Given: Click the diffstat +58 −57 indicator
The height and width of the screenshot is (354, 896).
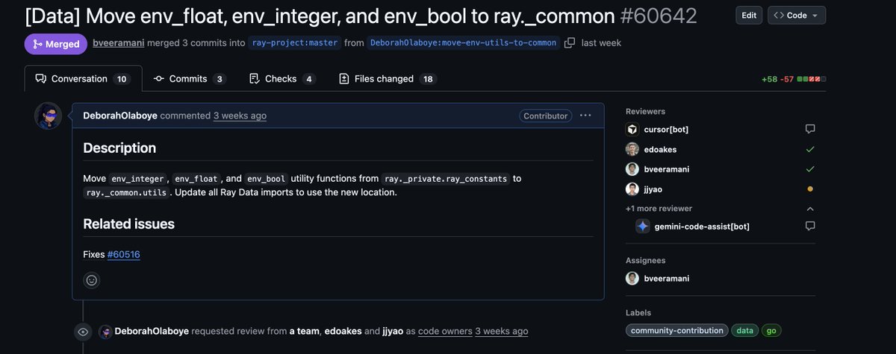Looking at the screenshot, I should (794, 79).
